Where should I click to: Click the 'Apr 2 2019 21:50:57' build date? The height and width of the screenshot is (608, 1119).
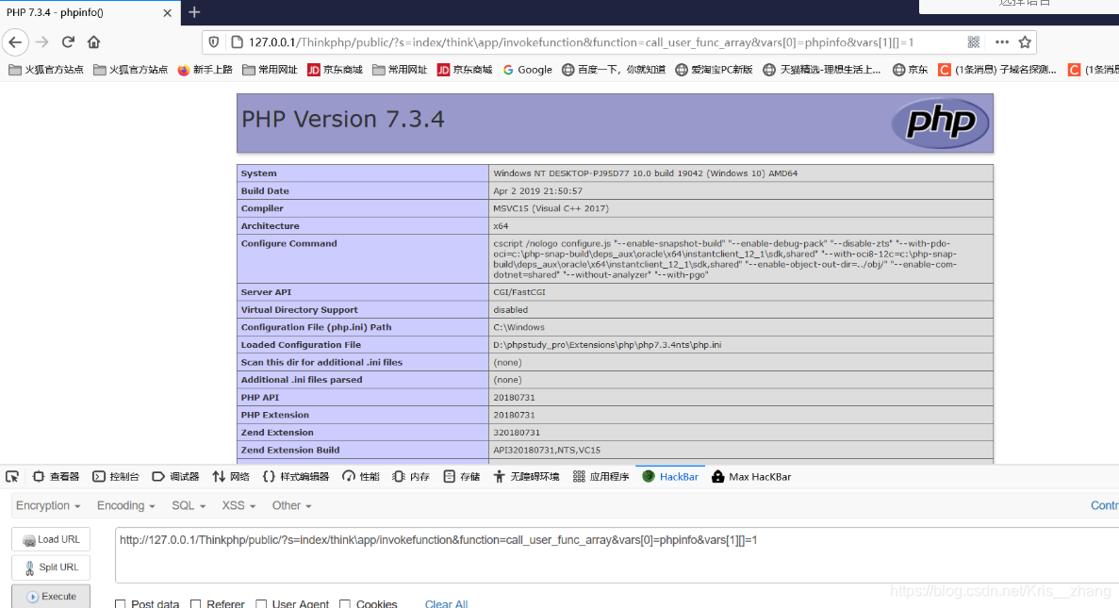coord(537,191)
